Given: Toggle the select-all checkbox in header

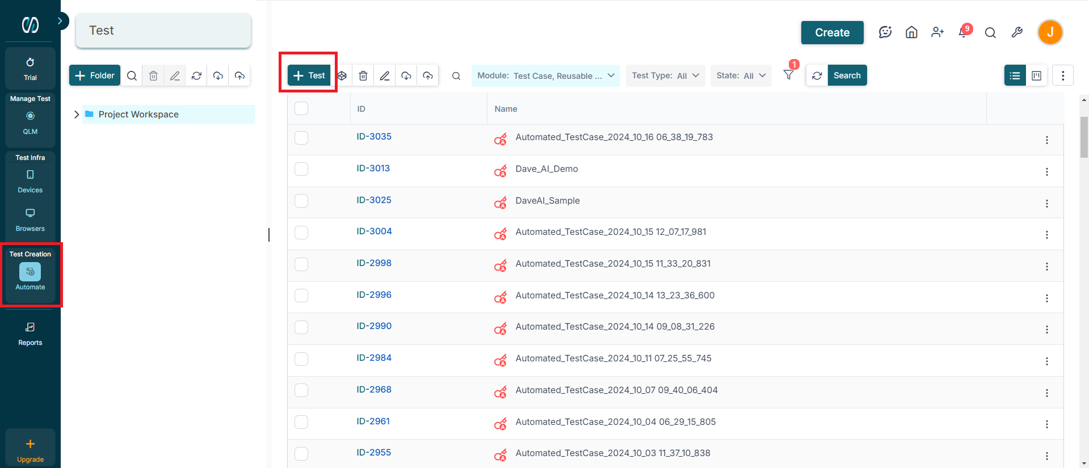Looking at the screenshot, I should [x=301, y=108].
